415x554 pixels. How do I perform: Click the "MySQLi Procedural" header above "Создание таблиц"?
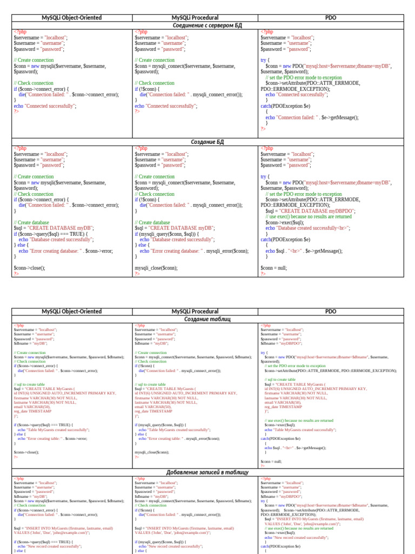(195, 311)
